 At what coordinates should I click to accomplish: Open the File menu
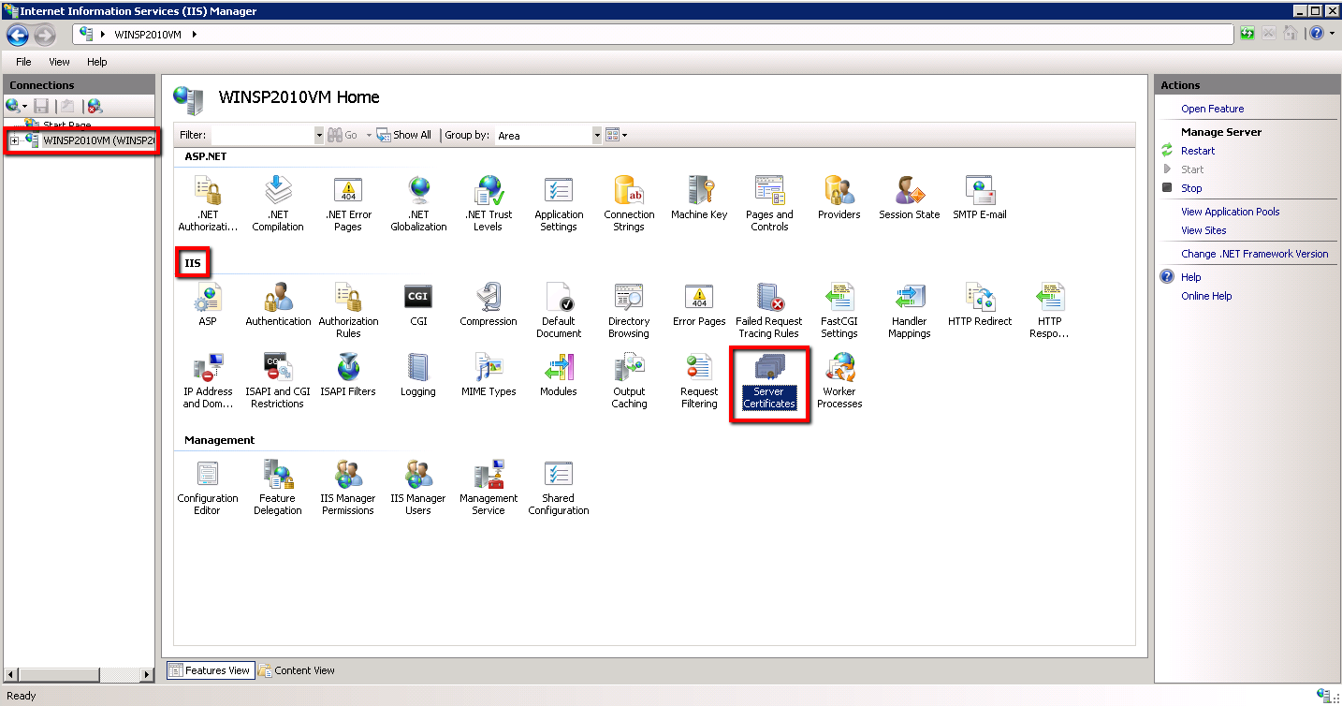pyautogui.click(x=23, y=62)
